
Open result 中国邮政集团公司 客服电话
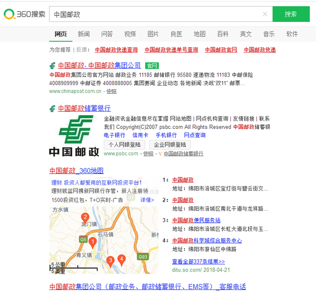(147, 286)
